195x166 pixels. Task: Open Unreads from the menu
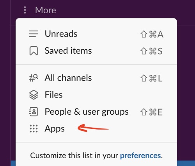[x=96, y=34]
